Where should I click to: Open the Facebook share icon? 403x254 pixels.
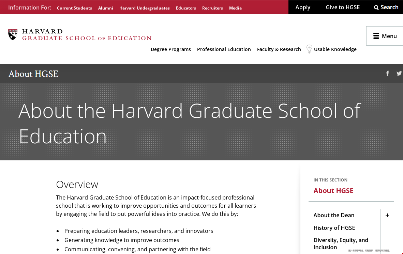click(x=388, y=74)
